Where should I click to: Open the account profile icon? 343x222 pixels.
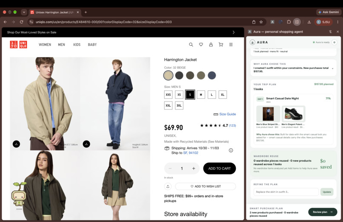[x=211, y=45]
